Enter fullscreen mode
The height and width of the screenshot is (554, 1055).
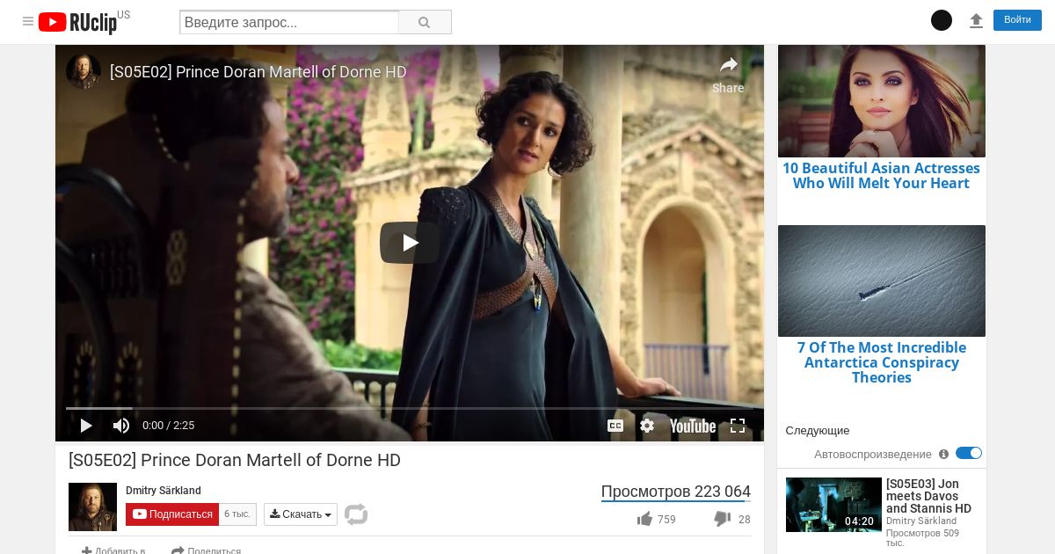click(x=738, y=426)
